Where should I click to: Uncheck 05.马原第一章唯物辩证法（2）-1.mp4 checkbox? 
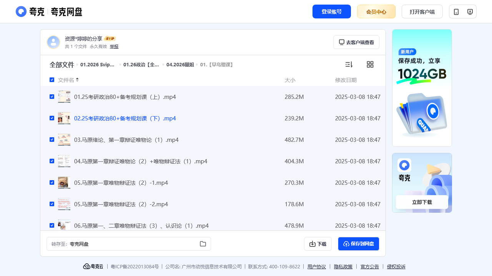coord(52,182)
